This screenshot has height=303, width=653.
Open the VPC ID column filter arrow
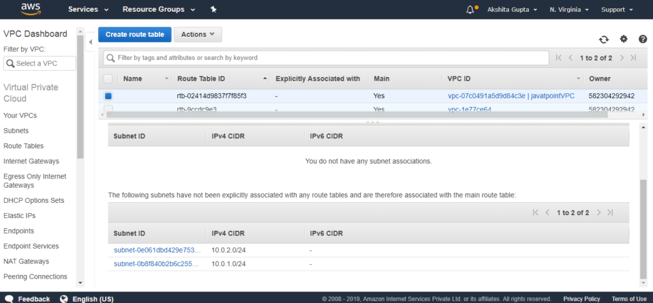(578, 78)
